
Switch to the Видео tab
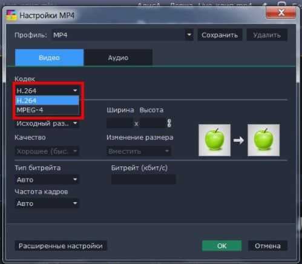click(49, 58)
